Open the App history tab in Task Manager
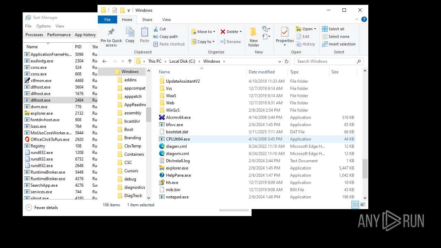Image resolution: width=441 pixels, height=248 pixels. point(85,35)
